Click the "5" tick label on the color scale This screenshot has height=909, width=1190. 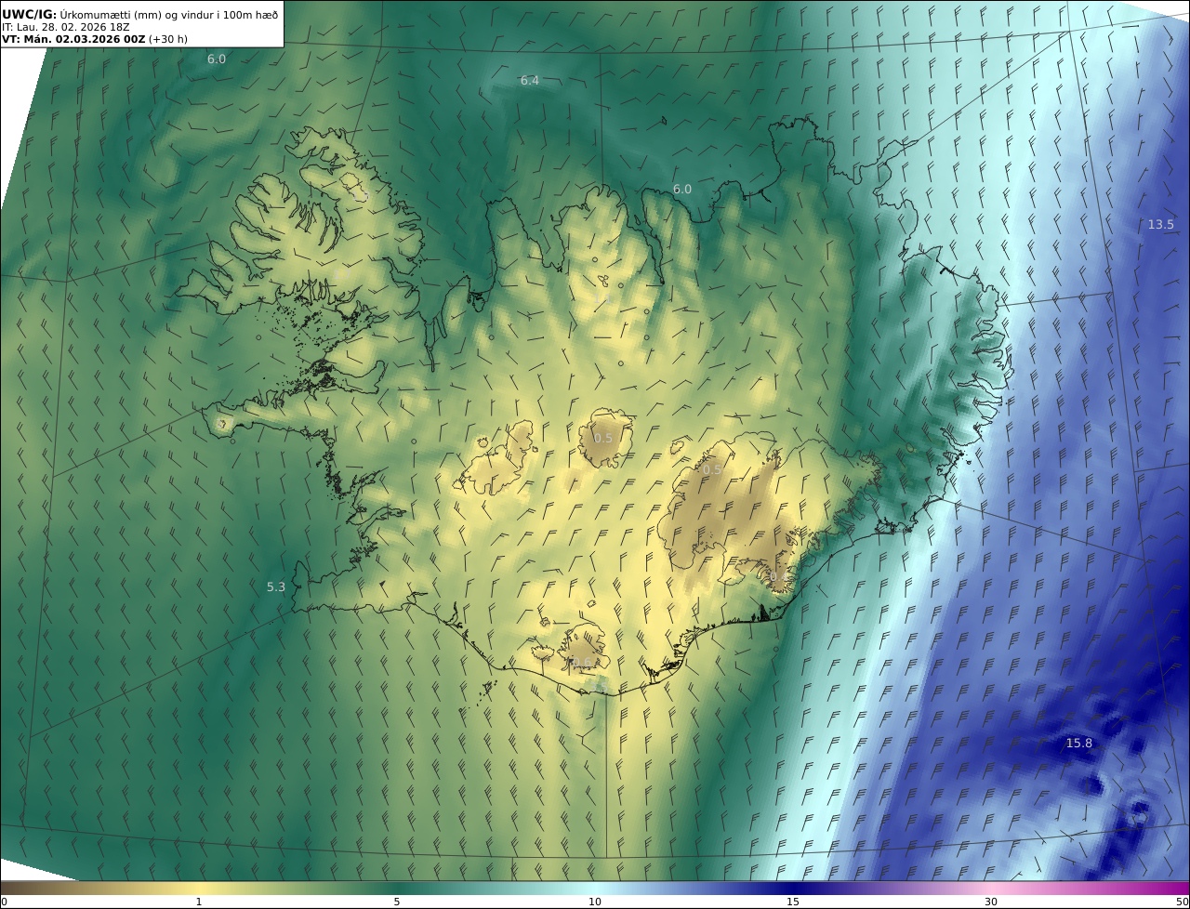(397, 902)
